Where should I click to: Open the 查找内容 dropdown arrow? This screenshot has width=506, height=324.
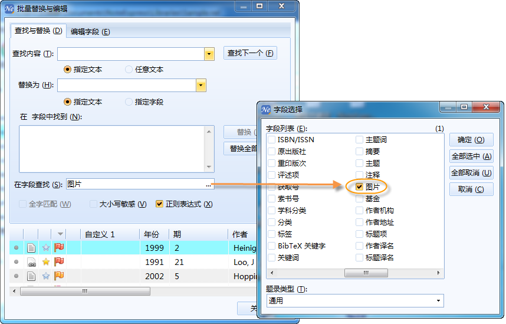209,54
